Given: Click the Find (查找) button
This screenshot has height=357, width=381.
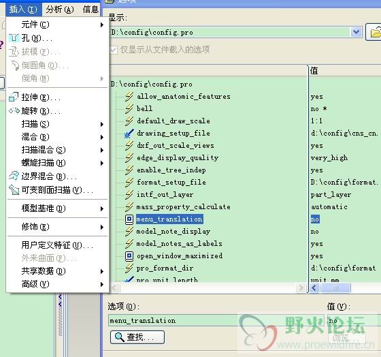Looking at the screenshot, I should pos(137,337).
